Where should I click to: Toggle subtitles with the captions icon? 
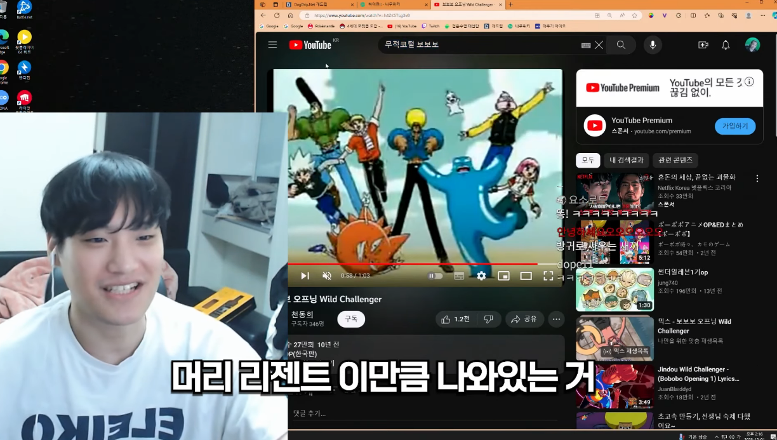tap(459, 276)
